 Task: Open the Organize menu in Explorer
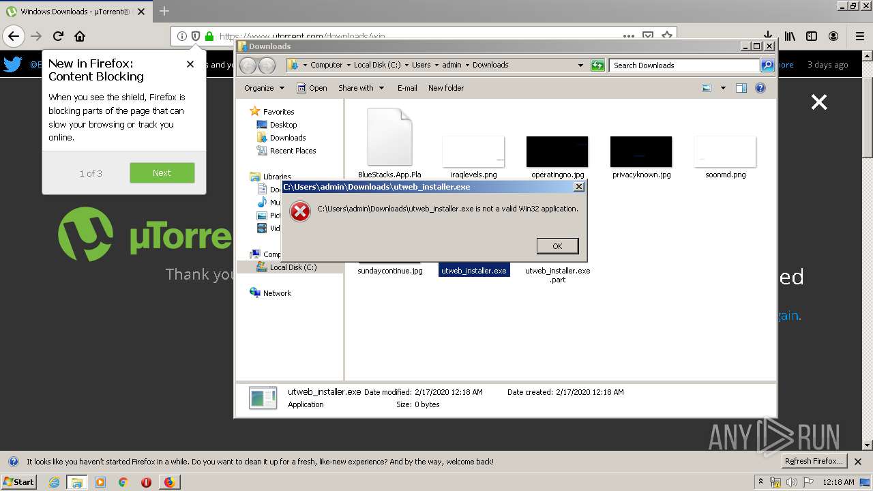click(264, 88)
